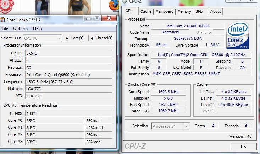Switch to the SPD tab in CPU-Z
The image size is (260, 154).
click(199, 11)
